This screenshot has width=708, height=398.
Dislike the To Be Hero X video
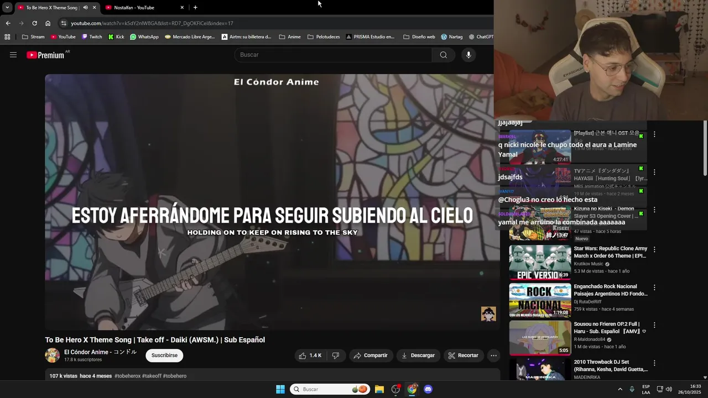(336, 355)
